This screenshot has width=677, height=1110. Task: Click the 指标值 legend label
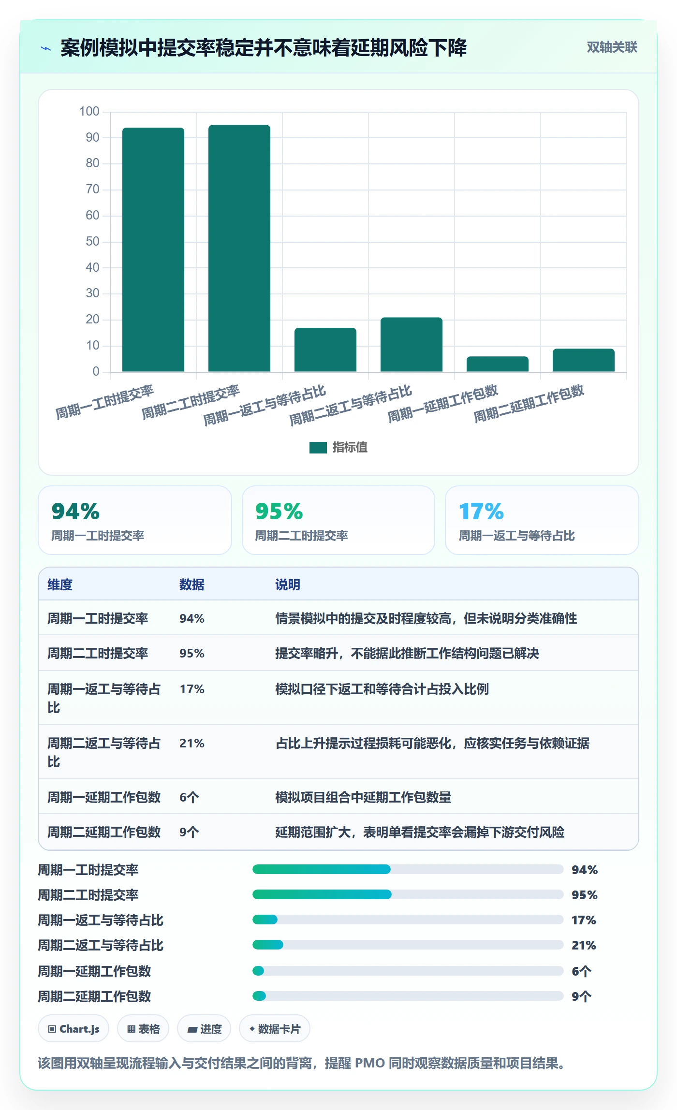(x=350, y=447)
